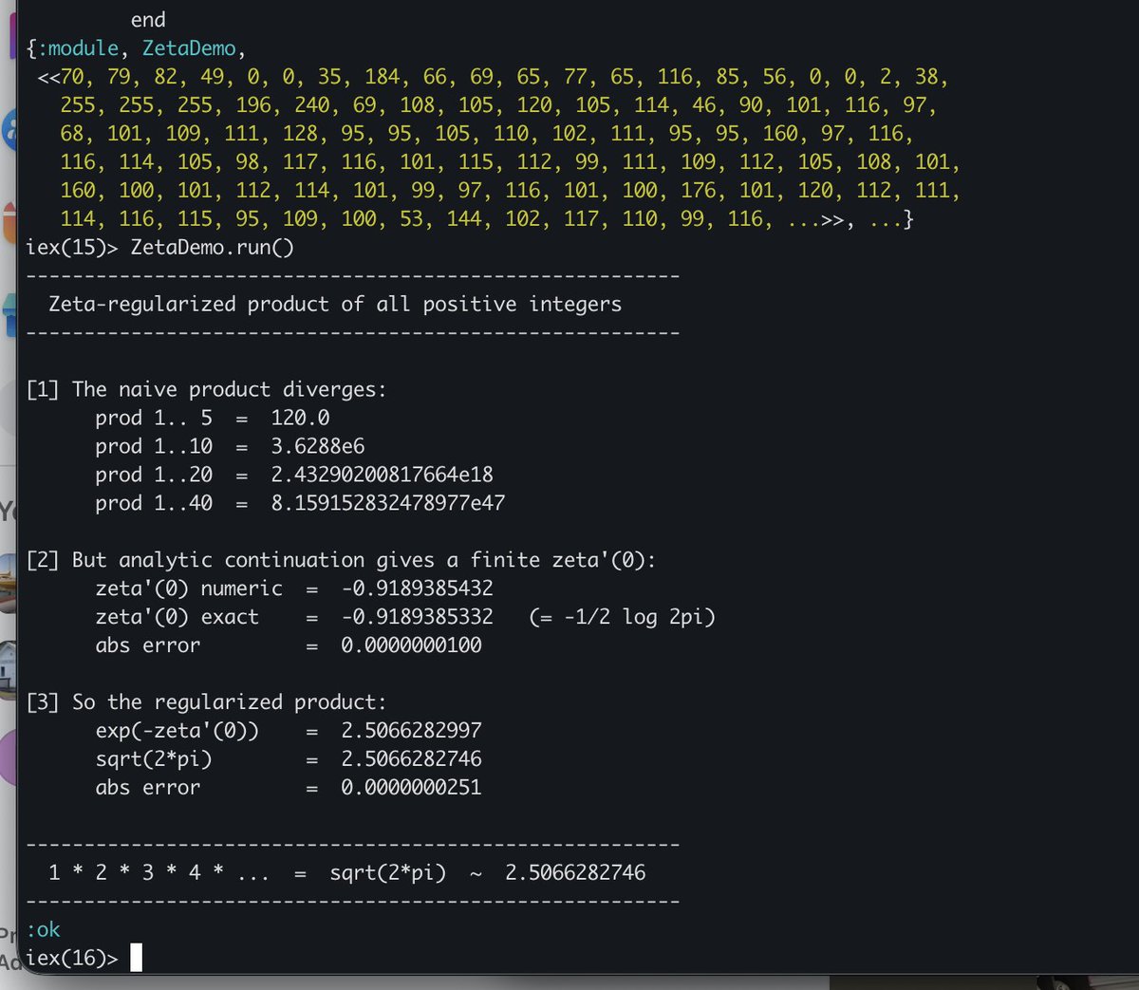Screen dimensions: 1139x990
Task: Click the "prod 1..20" label
Action: pyautogui.click(x=154, y=475)
